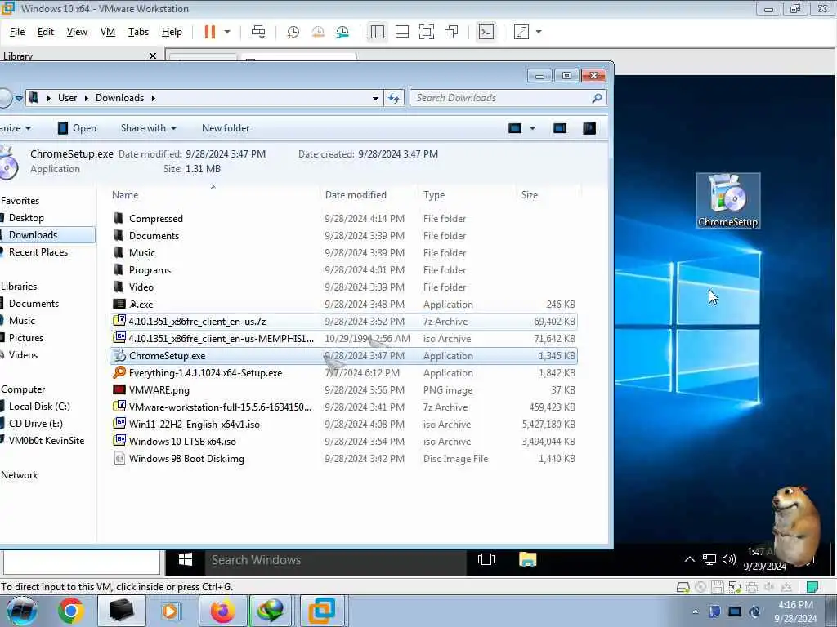Select Desktop under Favorites
This screenshot has height=627, width=837.
(26, 218)
